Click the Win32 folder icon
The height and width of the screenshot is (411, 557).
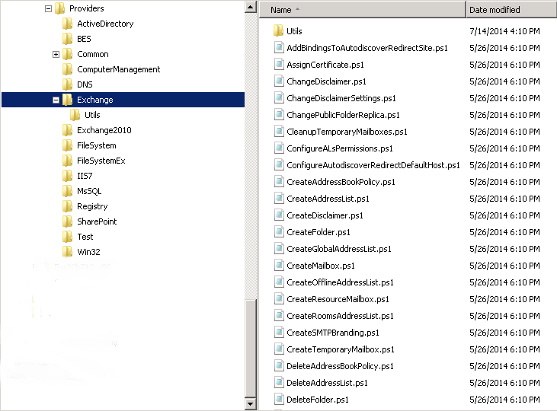tap(67, 252)
